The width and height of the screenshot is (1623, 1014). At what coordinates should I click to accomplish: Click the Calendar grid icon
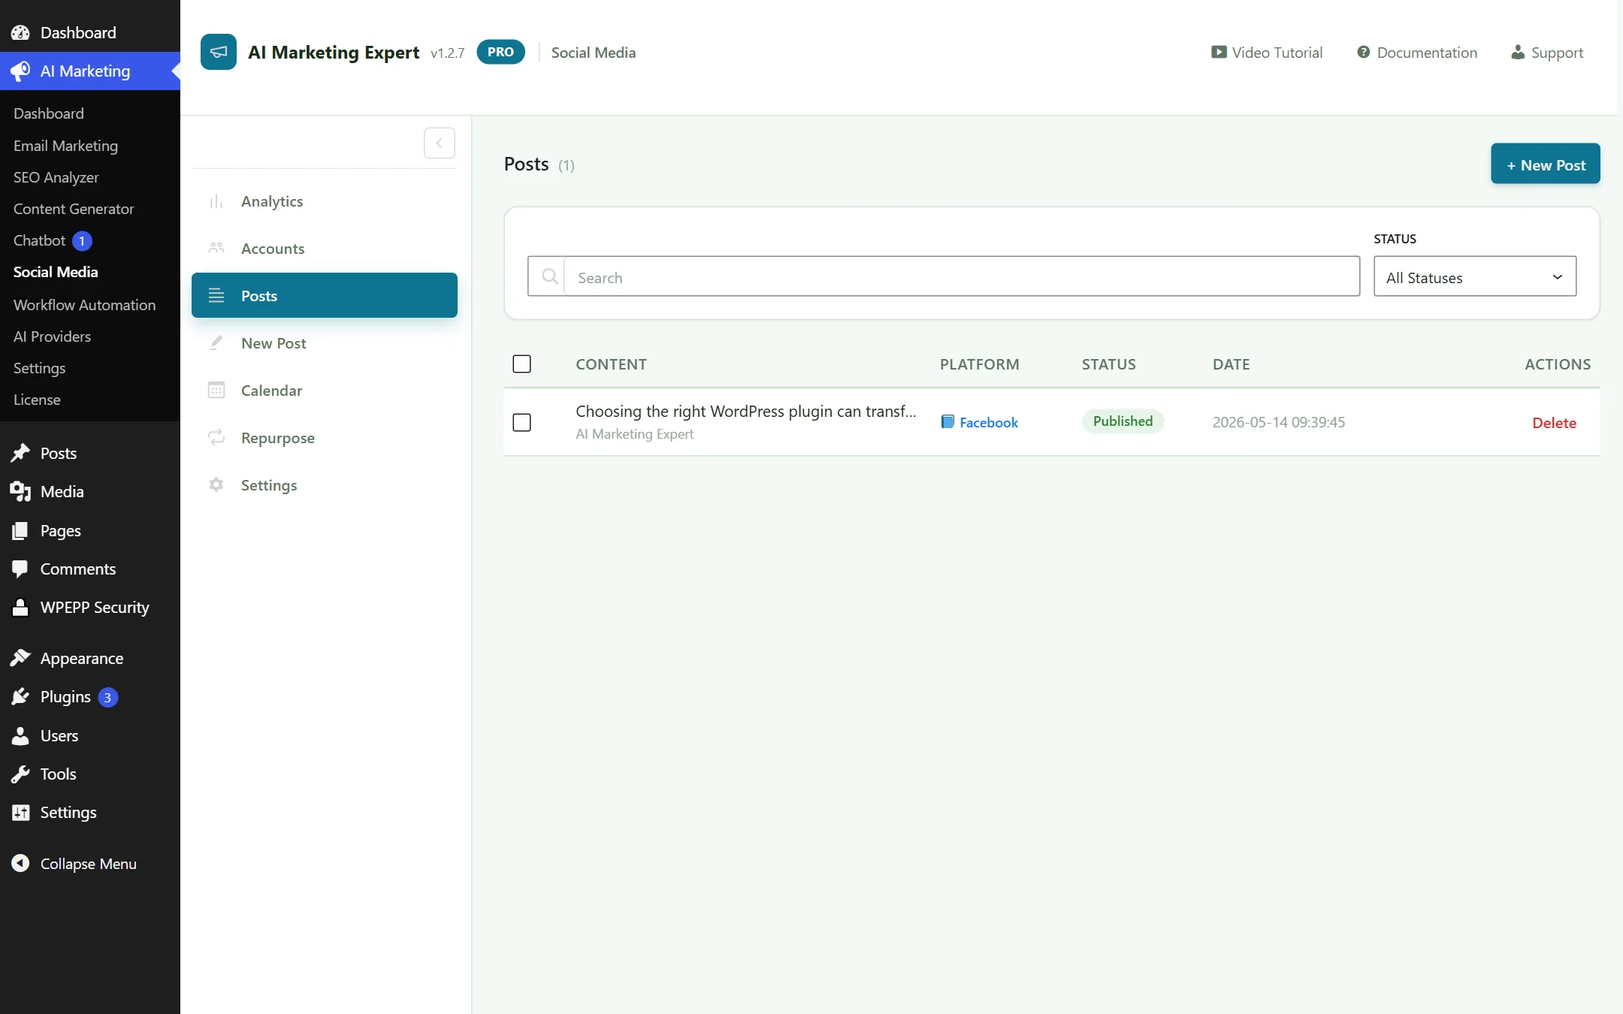coord(216,390)
